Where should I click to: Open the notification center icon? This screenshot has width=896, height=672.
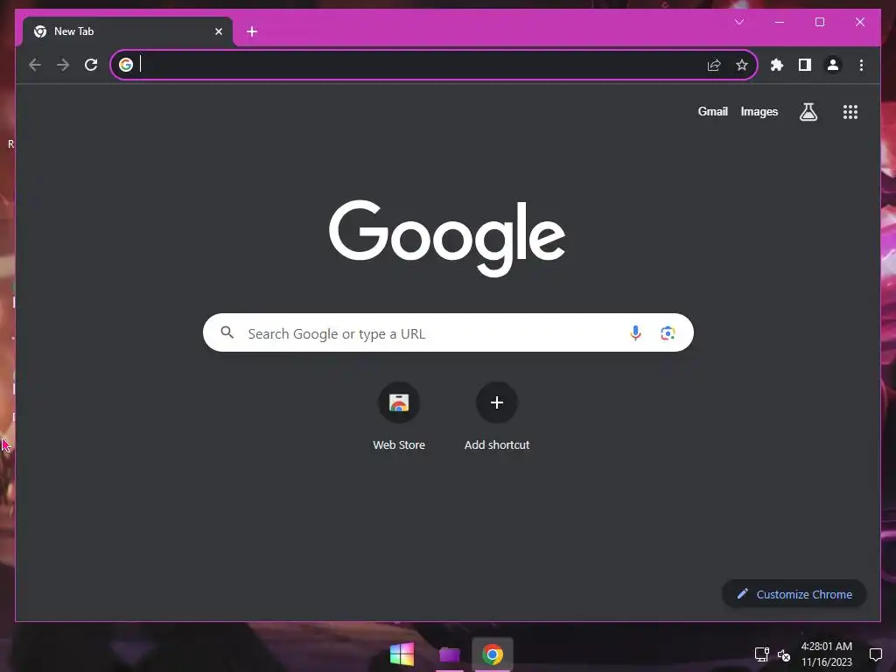(x=875, y=654)
